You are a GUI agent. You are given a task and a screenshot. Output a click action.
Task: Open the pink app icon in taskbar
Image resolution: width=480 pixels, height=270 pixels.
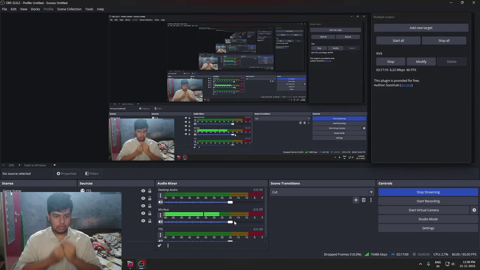coord(130,264)
